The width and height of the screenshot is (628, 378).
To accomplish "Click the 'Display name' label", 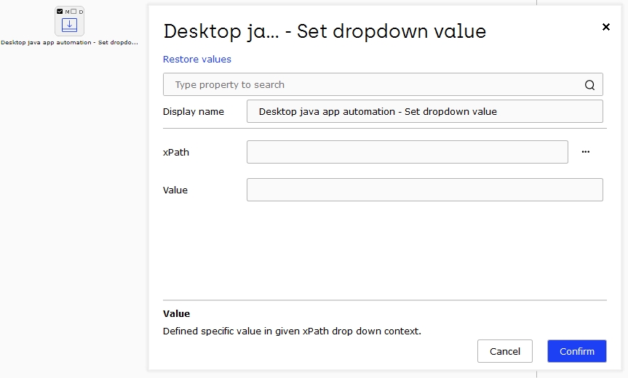I will [194, 112].
